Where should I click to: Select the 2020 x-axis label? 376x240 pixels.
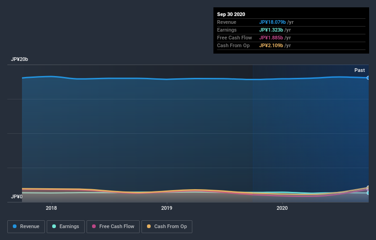click(282, 208)
